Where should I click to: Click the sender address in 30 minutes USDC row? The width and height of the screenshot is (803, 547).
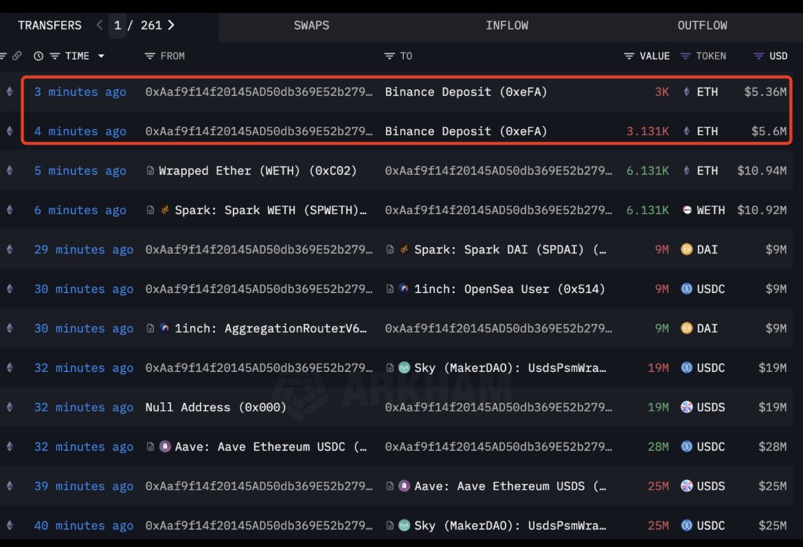click(x=259, y=289)
